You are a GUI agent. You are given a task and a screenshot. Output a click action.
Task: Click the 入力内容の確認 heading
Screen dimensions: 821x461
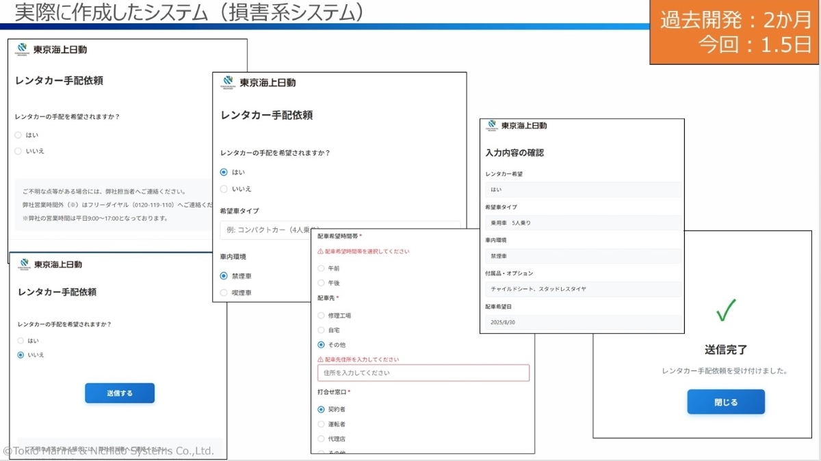click(514, 153)
